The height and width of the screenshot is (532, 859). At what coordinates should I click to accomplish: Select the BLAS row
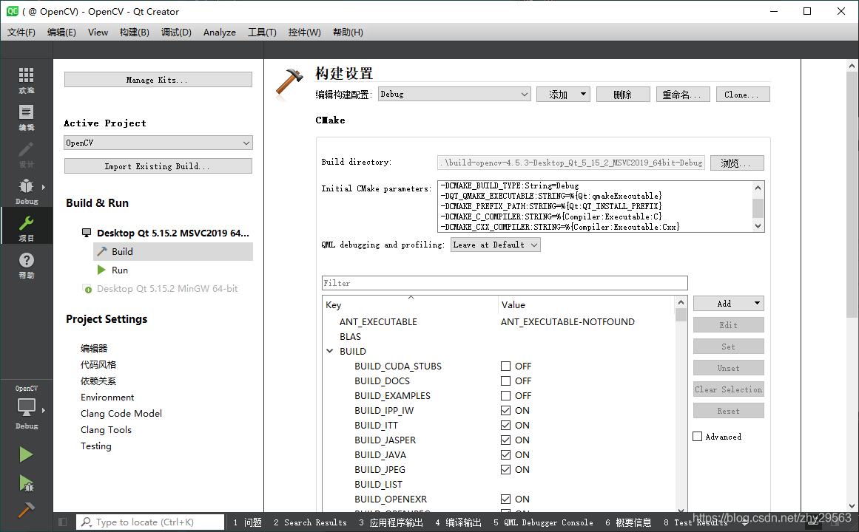tap(499, 337)
